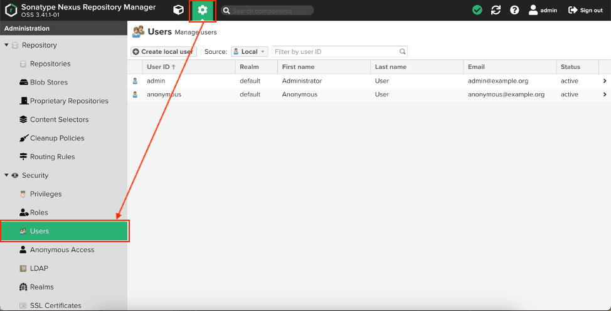Collapse the Security tree section
The height and width of the screenshot is (311, 611).
[6, 175]
